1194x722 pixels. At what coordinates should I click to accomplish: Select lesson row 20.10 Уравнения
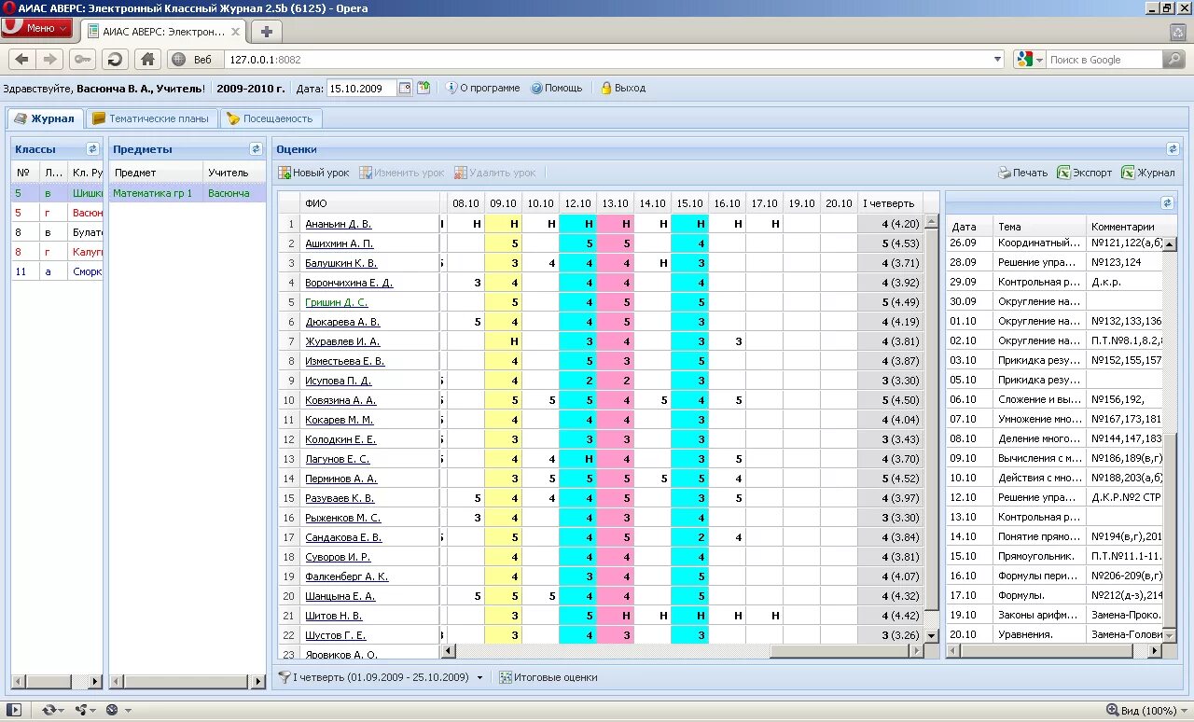tap(1054, 634)
